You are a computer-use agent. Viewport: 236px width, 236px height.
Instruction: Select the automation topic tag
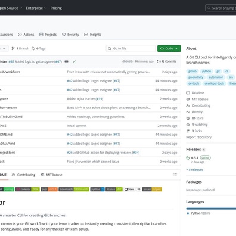pos(216,77)
